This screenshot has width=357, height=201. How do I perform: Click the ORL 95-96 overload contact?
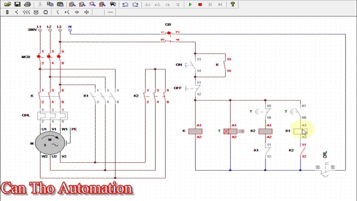[325, 170]
